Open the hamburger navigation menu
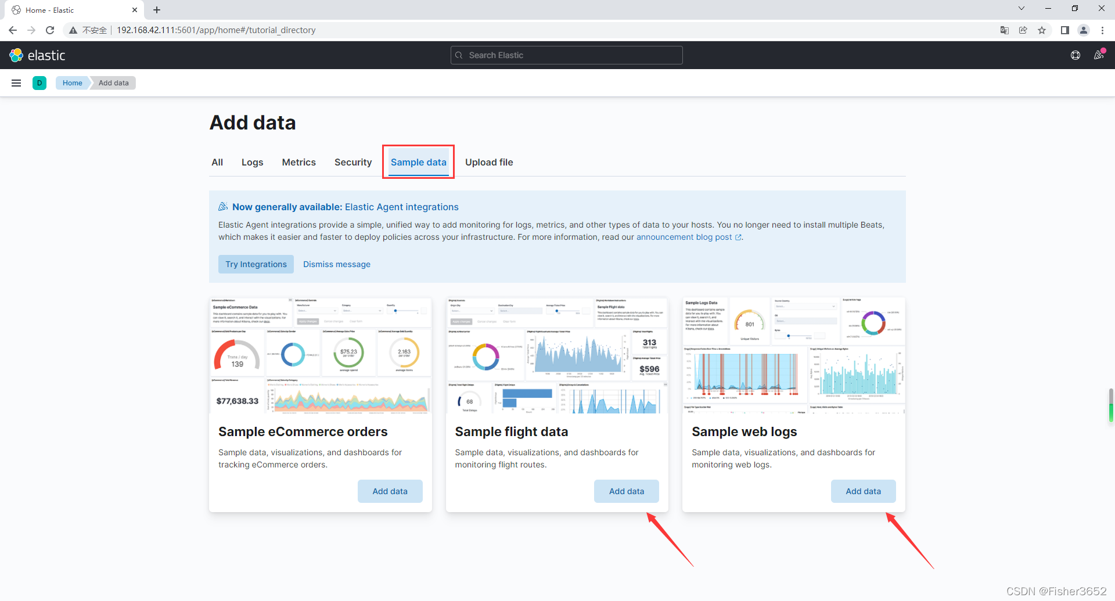 click(16, 83)
